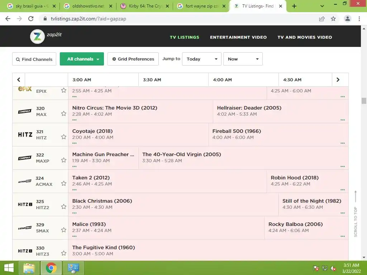Expand options dots at right of HITZ2 row

[343, 213]
